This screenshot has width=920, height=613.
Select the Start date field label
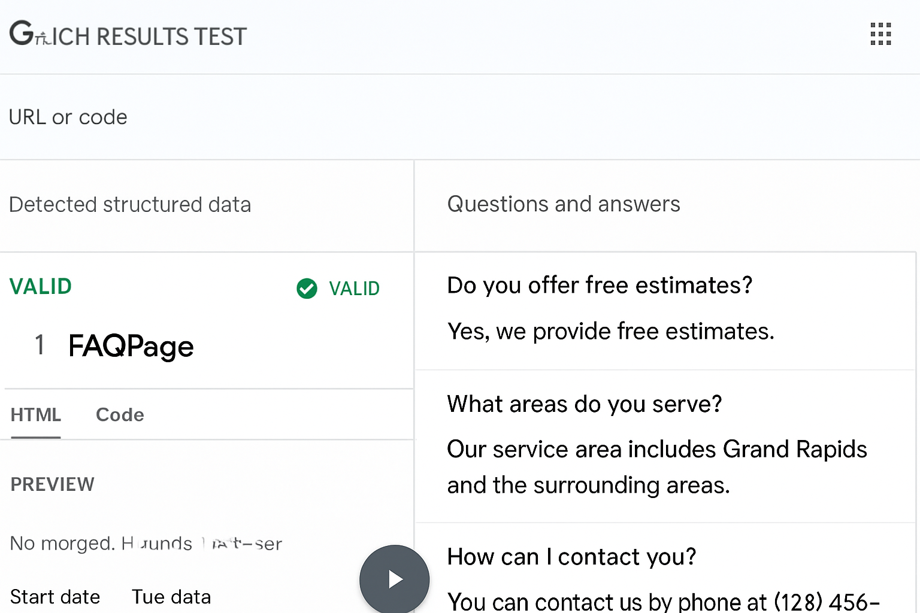point(55,597)
